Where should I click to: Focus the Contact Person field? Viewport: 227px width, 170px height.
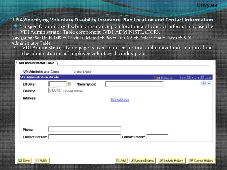(85, 137)
